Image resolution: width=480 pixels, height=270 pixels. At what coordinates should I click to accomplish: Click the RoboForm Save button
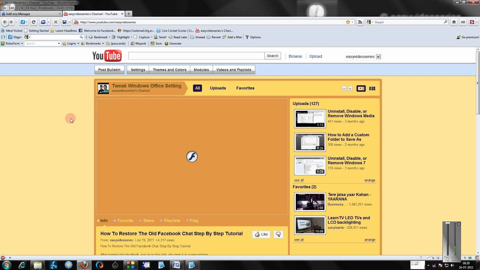click(x=156, y=43)
